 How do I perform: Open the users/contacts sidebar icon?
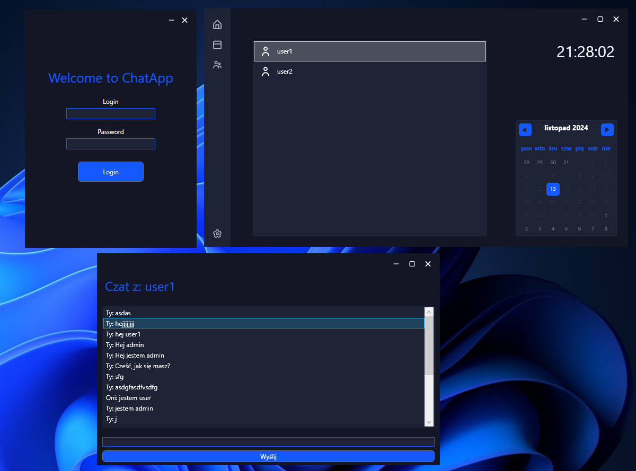(217, 65)
